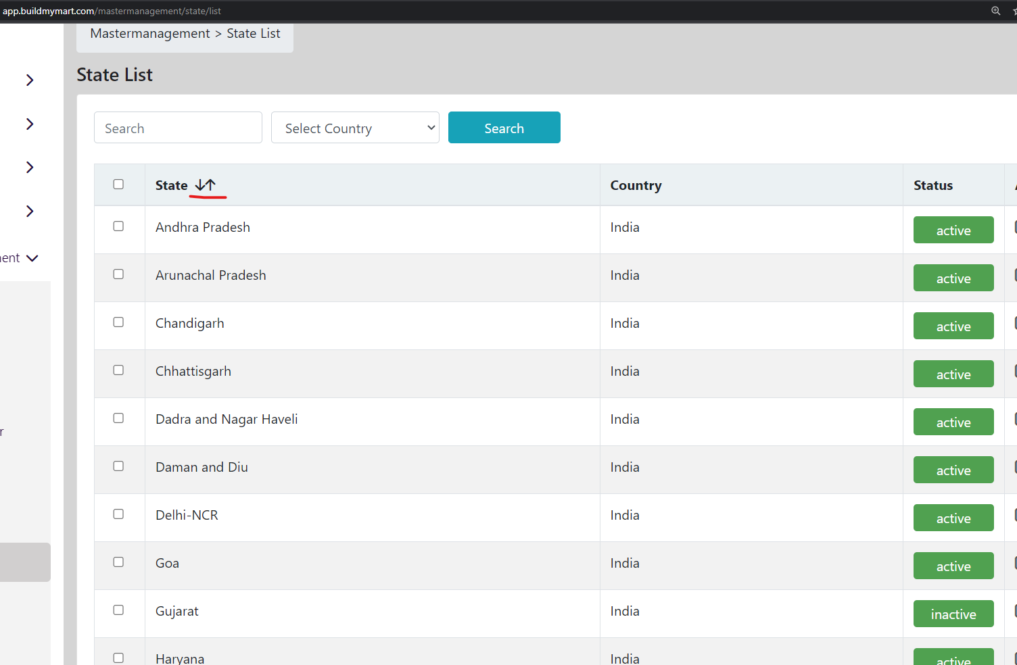Check the Haryana row checkbox
The height and width of the screenshot is (665, 1017).
click(x=118, y=658)
